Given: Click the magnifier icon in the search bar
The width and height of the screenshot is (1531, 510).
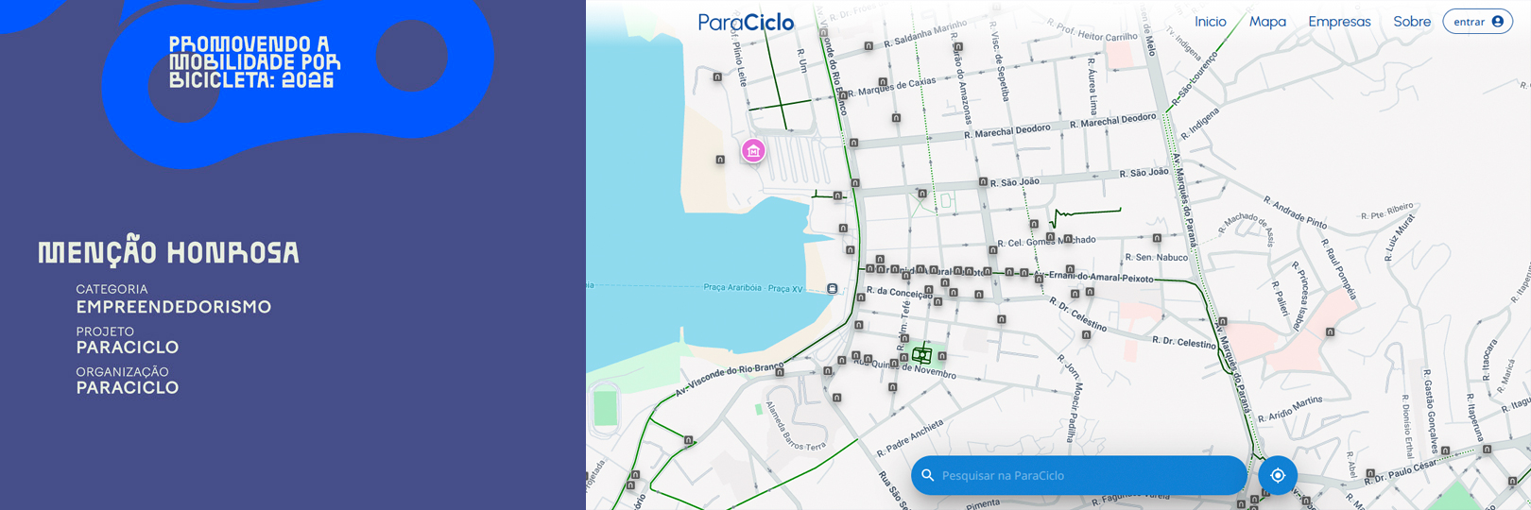Looking at the screenshot, I should pos(927,475).
